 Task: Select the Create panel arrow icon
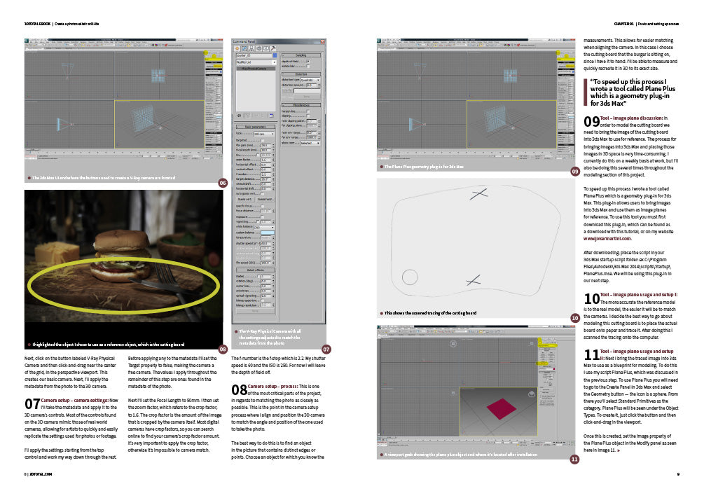point(237,48)
